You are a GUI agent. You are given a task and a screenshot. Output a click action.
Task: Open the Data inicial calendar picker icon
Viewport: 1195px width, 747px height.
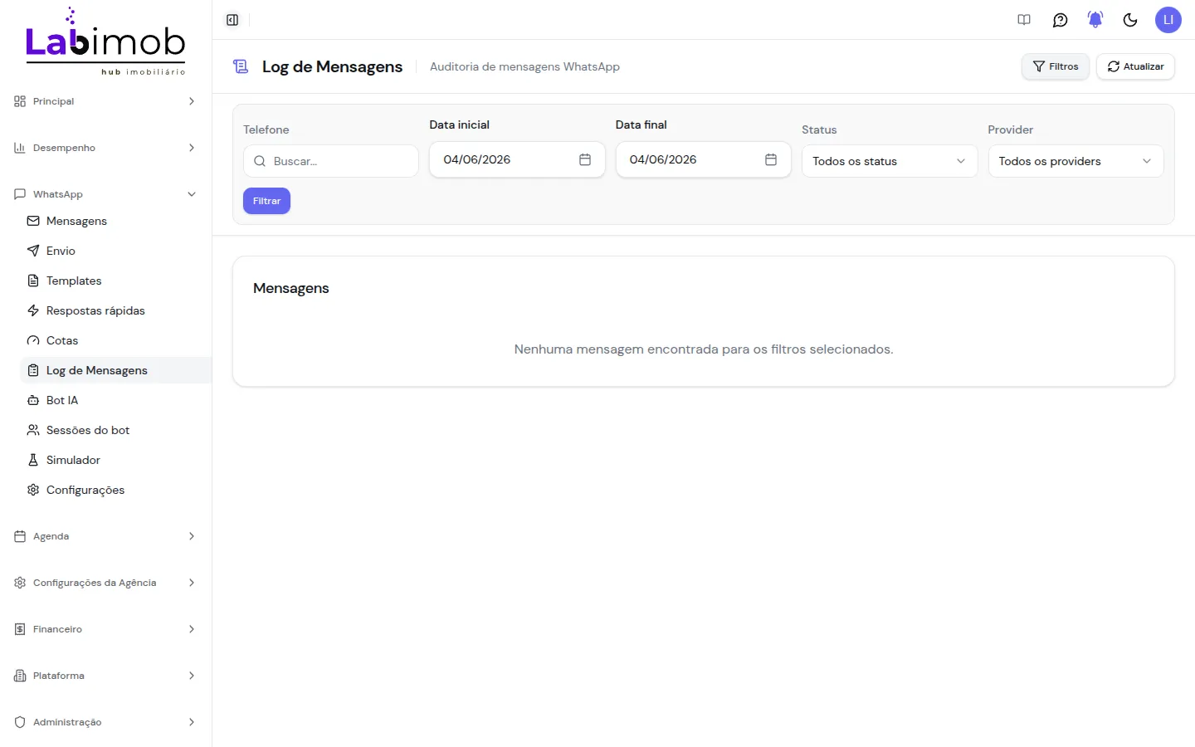[x=585, y=159]
